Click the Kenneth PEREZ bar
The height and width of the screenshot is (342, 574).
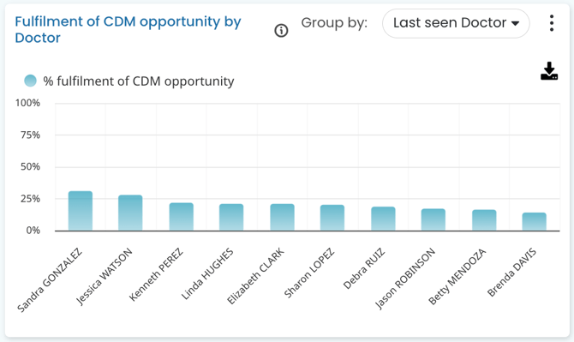click(x=182, y=217)
